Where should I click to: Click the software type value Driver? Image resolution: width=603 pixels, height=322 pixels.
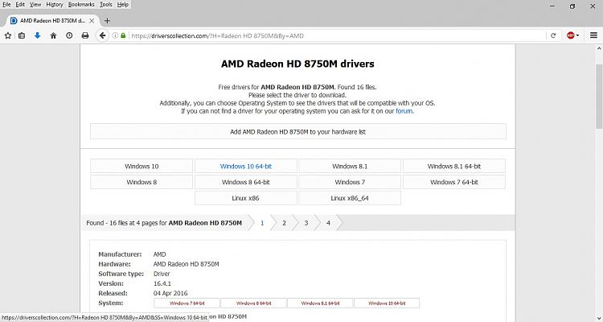pos(162,274)
